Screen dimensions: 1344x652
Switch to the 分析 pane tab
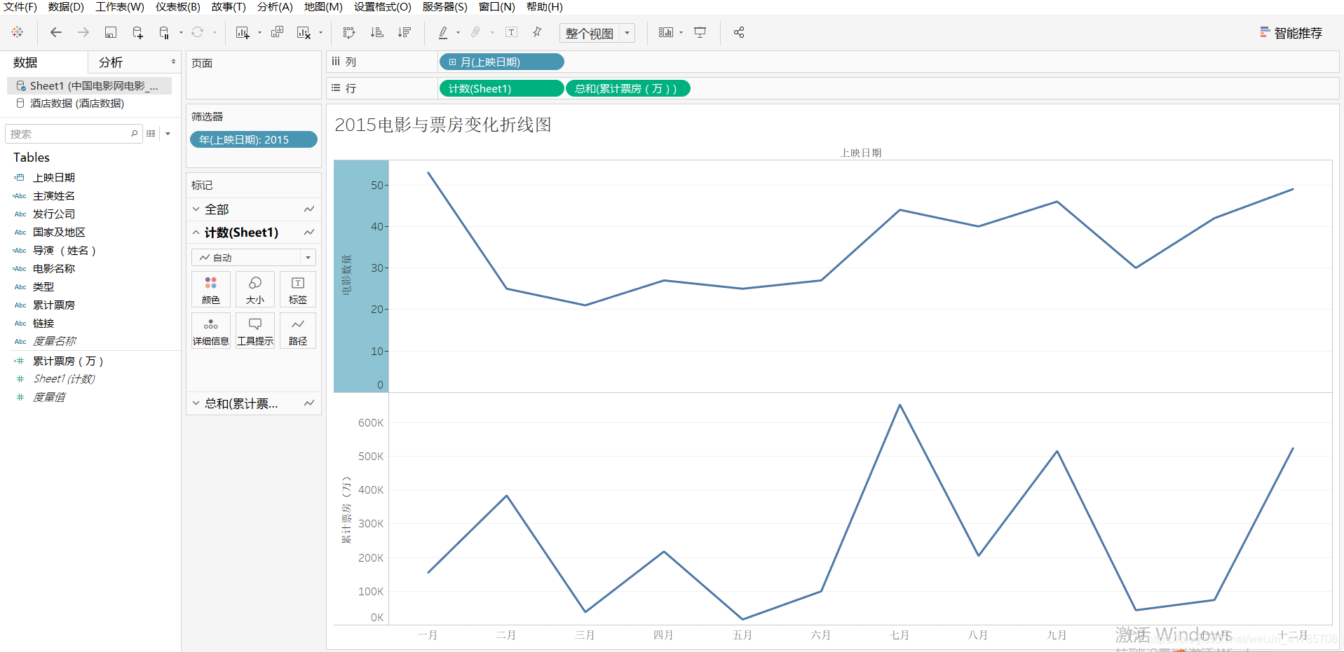pyautogui.click(x=110, y=62)
